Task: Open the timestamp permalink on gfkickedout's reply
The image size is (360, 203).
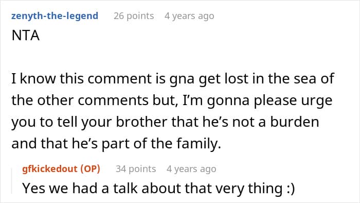Action: coord(191,169)
